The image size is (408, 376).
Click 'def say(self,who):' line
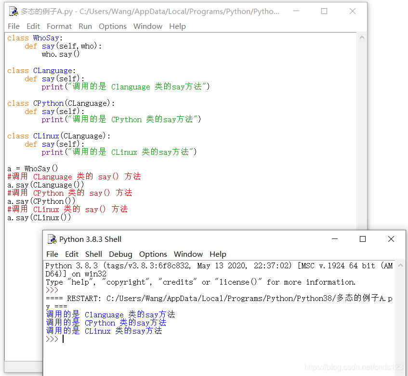tap(63, 46)
